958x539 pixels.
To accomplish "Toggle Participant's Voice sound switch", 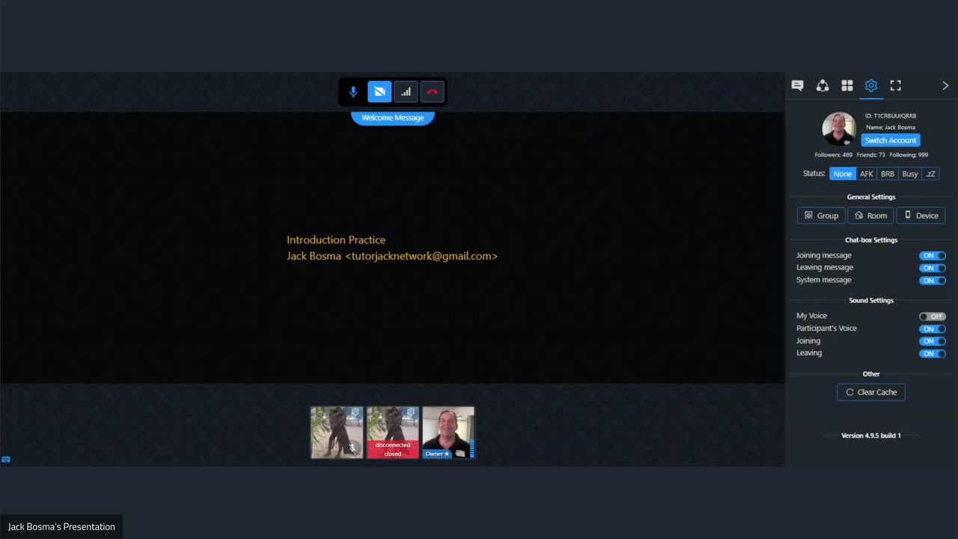I will click(933, 329).
